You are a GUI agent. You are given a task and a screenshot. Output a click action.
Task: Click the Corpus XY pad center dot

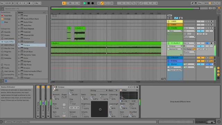click(x=100, y=109)
